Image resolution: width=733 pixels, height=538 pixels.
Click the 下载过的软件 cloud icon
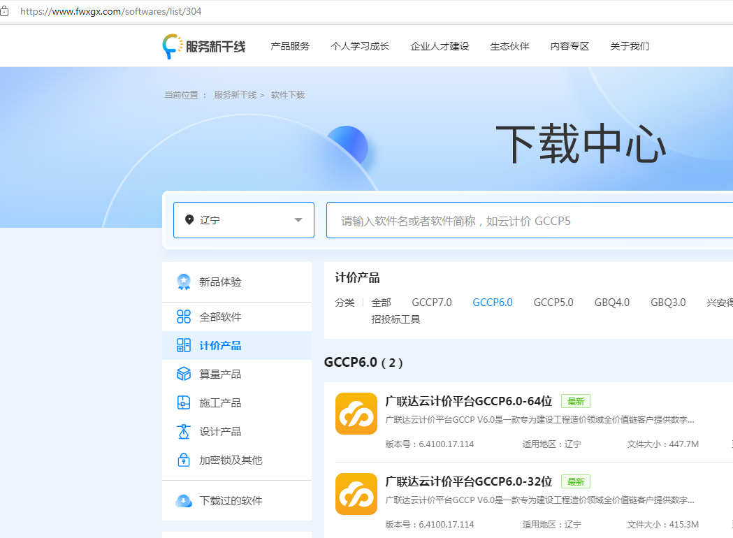click(184, 500)
